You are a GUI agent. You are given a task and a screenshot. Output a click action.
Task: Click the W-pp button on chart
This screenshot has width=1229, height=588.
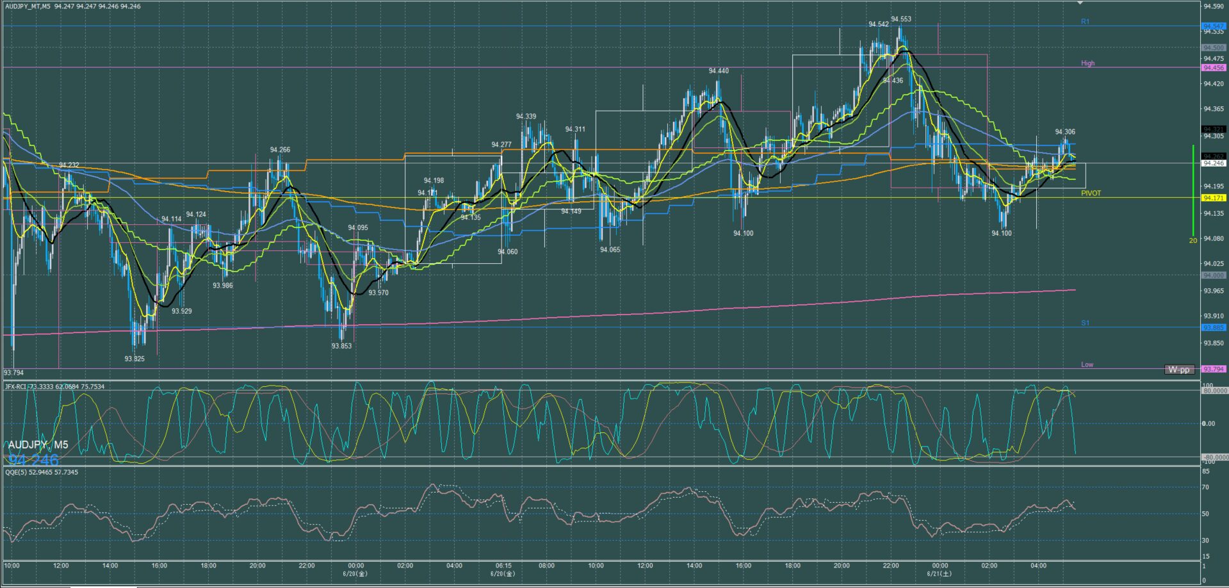point(1179,370)
